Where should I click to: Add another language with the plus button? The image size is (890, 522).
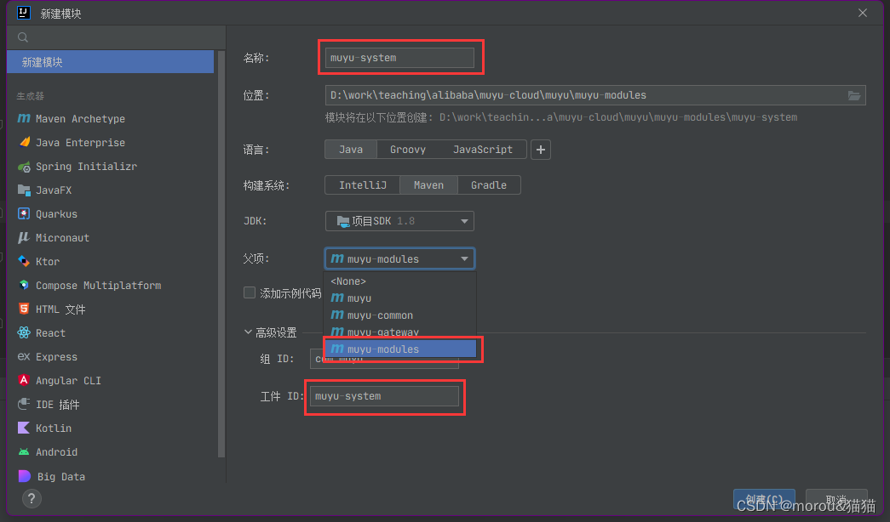point(540,150)
